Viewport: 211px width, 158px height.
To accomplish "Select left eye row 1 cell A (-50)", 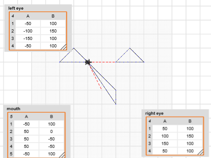I will point(28,24).
